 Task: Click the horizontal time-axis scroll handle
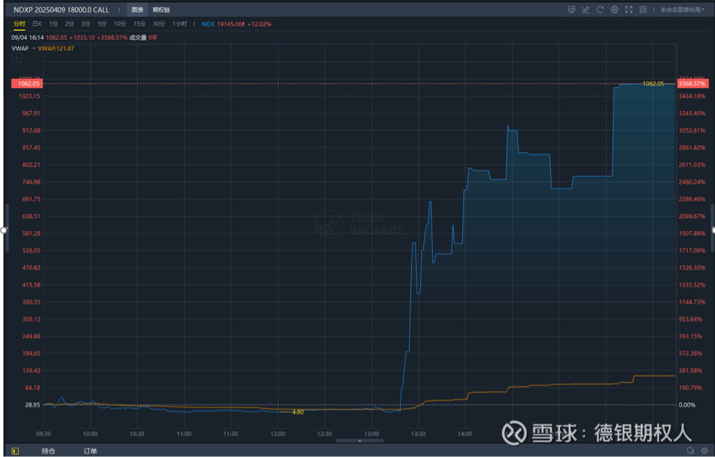point(360,440)
